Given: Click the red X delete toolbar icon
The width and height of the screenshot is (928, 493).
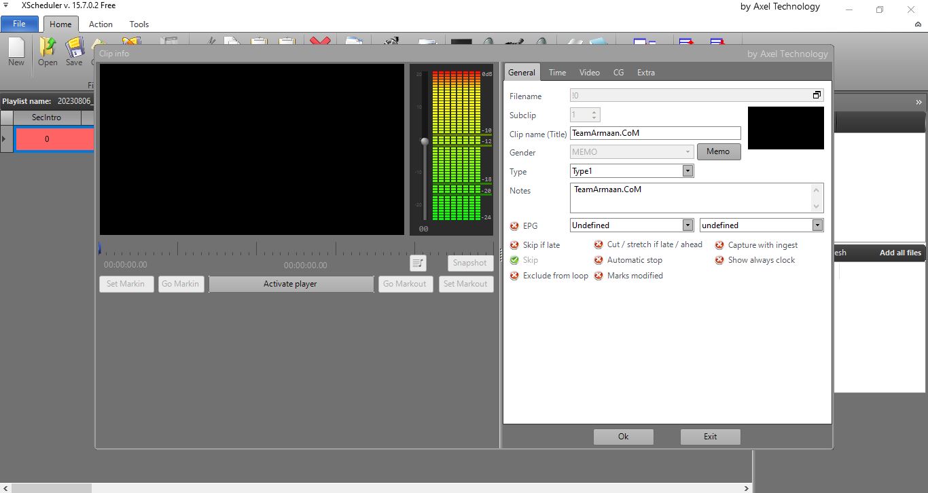Looking at the screenshot, I should pos(320,41).
